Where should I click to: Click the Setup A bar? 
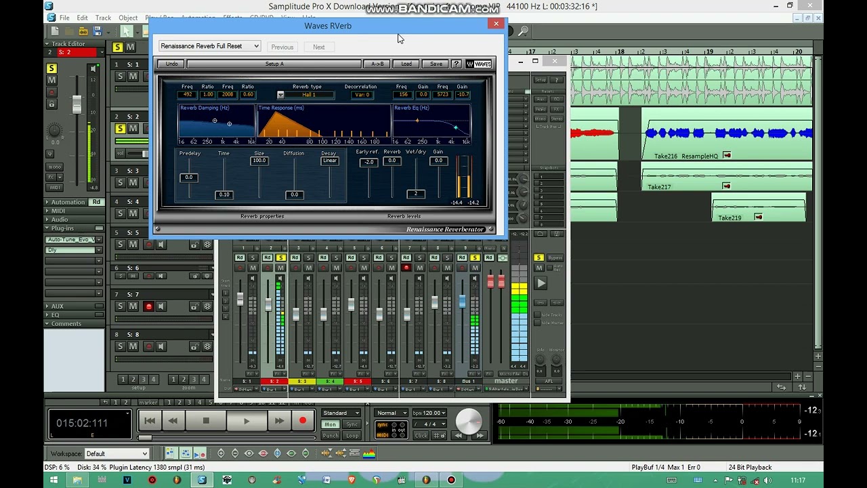tap(274, 64)
